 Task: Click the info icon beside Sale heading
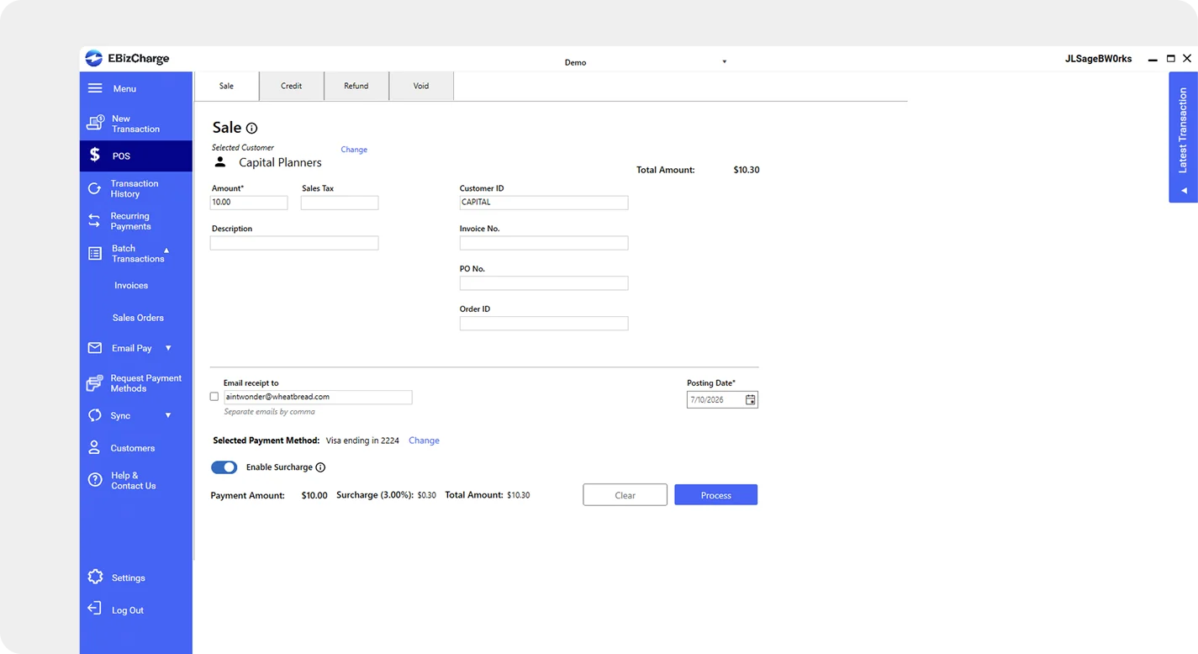point(251,129)
